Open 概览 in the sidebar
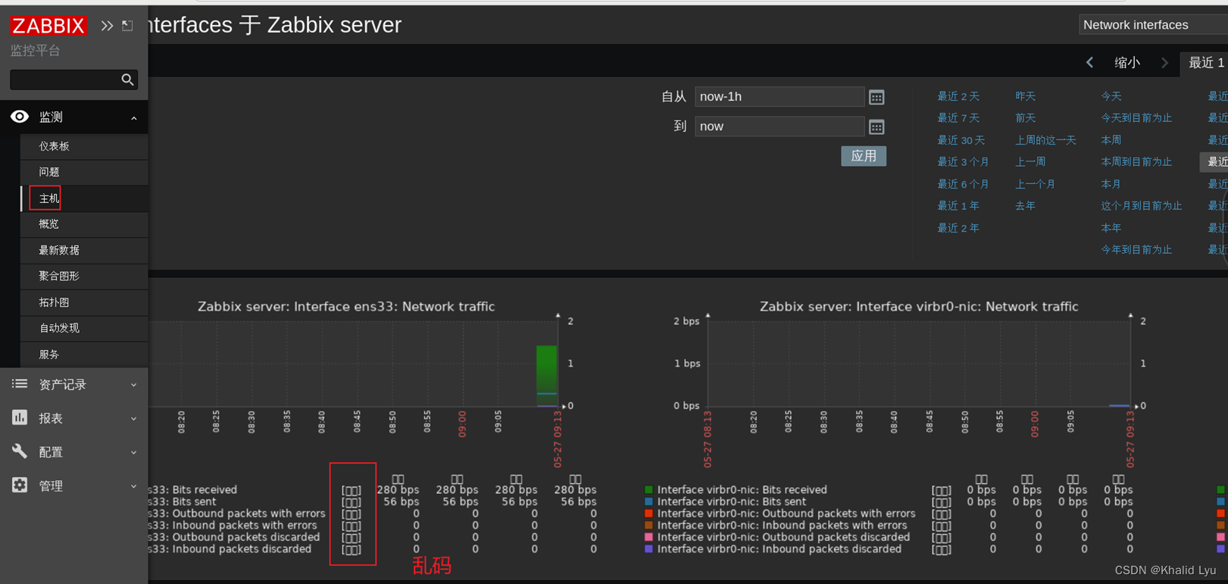Screen dimensions: 1228x584 tap(84, 224)
